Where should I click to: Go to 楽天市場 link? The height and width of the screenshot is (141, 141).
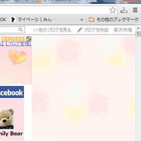pos(123,30)
